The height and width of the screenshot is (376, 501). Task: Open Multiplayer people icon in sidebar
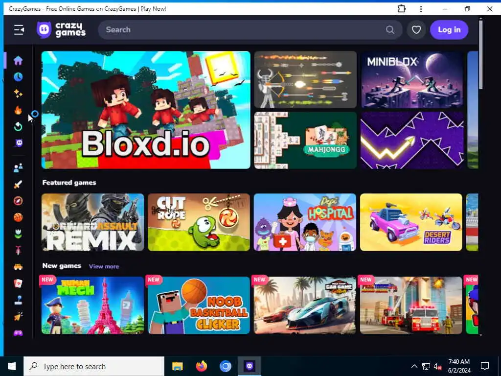click(18, 167)
